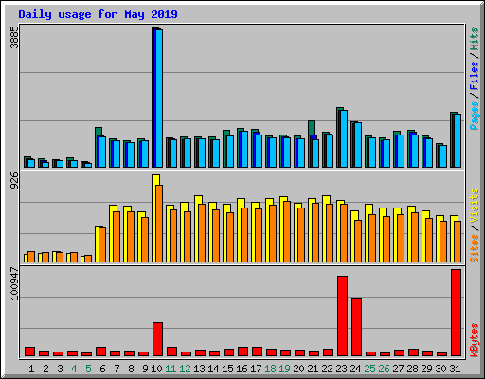Click the blue Files legend label
Screen dimensions: 485x379
tap(475, 75)
